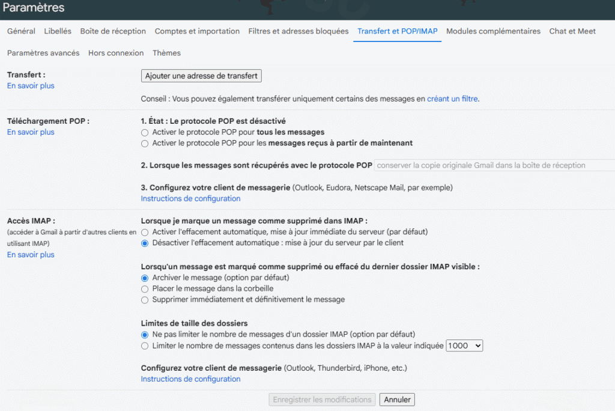Click Ajouter une adresse de transfert button
The height and width of the screenshot is (411, 615).
click(x=201, y=76)
